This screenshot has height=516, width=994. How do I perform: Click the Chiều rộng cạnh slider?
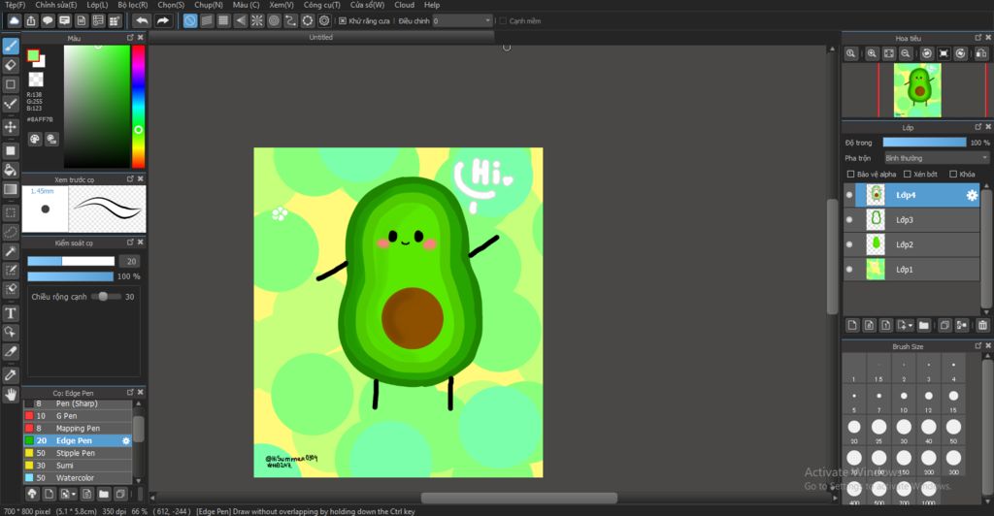coord(106,296)
